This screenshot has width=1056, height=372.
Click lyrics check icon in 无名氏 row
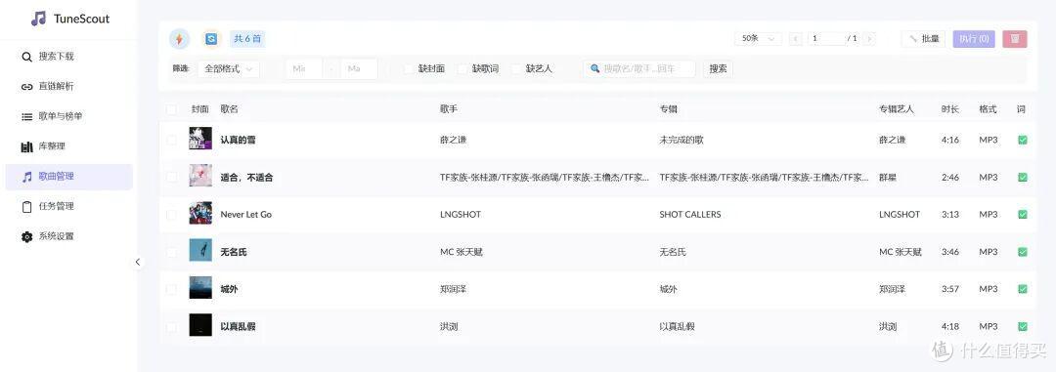1023,252
